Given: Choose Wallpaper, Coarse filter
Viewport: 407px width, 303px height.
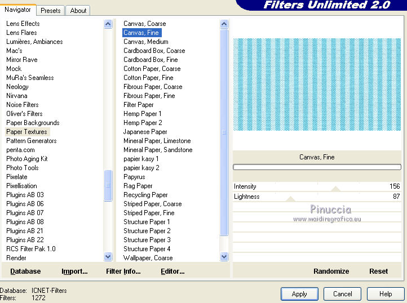Looking at the screenshot, I should point(148,258).
